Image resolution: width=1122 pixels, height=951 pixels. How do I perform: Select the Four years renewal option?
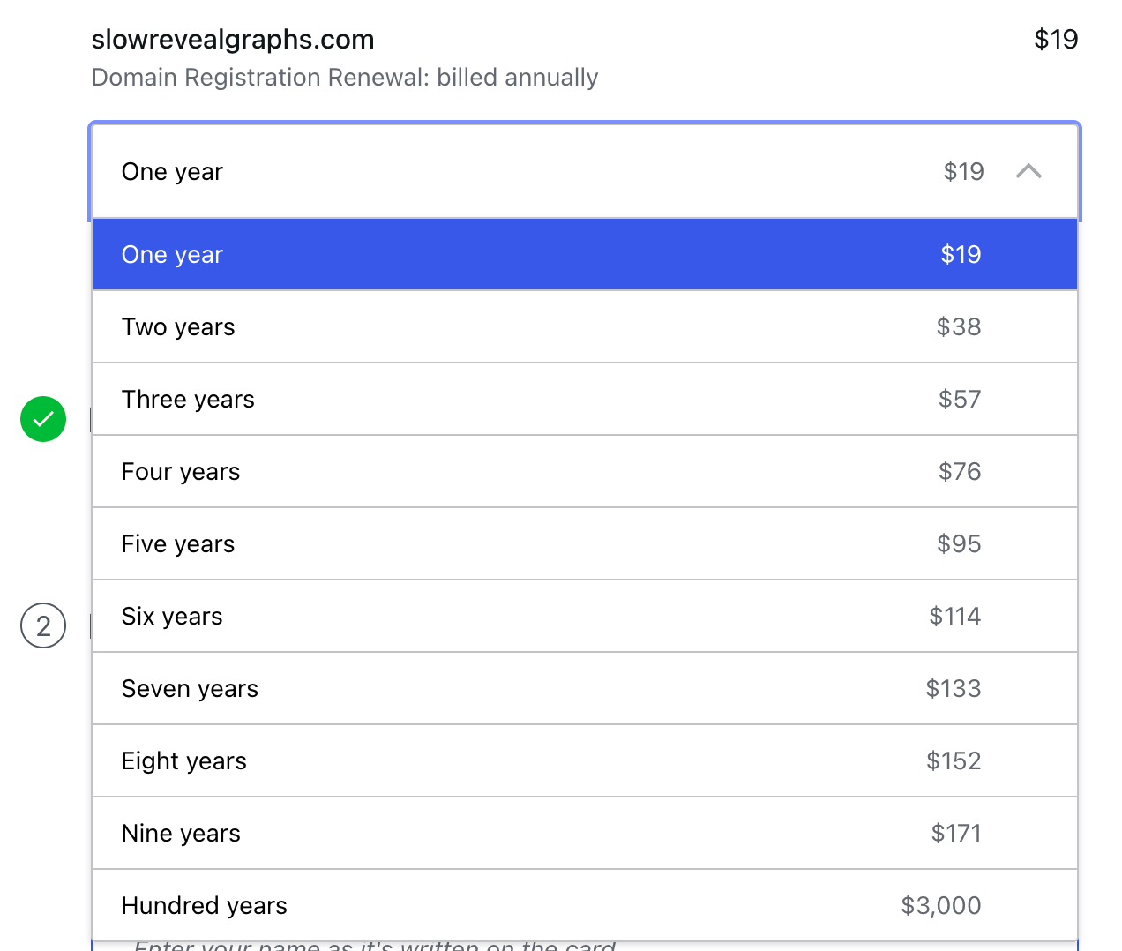coord(584,472)
